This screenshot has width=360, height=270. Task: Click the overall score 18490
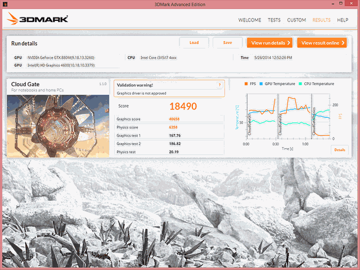pos(183,106)
